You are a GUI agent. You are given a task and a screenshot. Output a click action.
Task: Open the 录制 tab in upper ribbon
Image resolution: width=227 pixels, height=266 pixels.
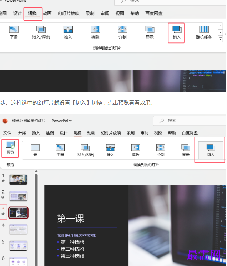90,14
